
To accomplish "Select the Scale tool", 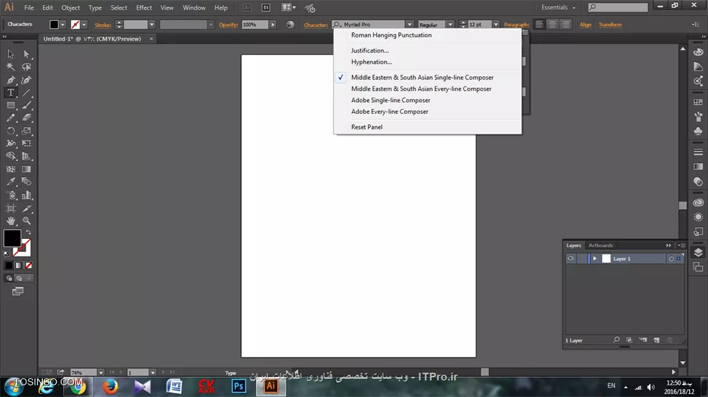I will tap(26, 130).
